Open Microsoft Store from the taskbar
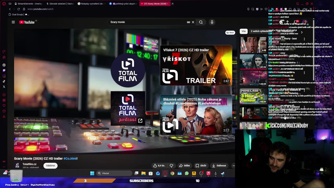 click(x=151, y=173)
